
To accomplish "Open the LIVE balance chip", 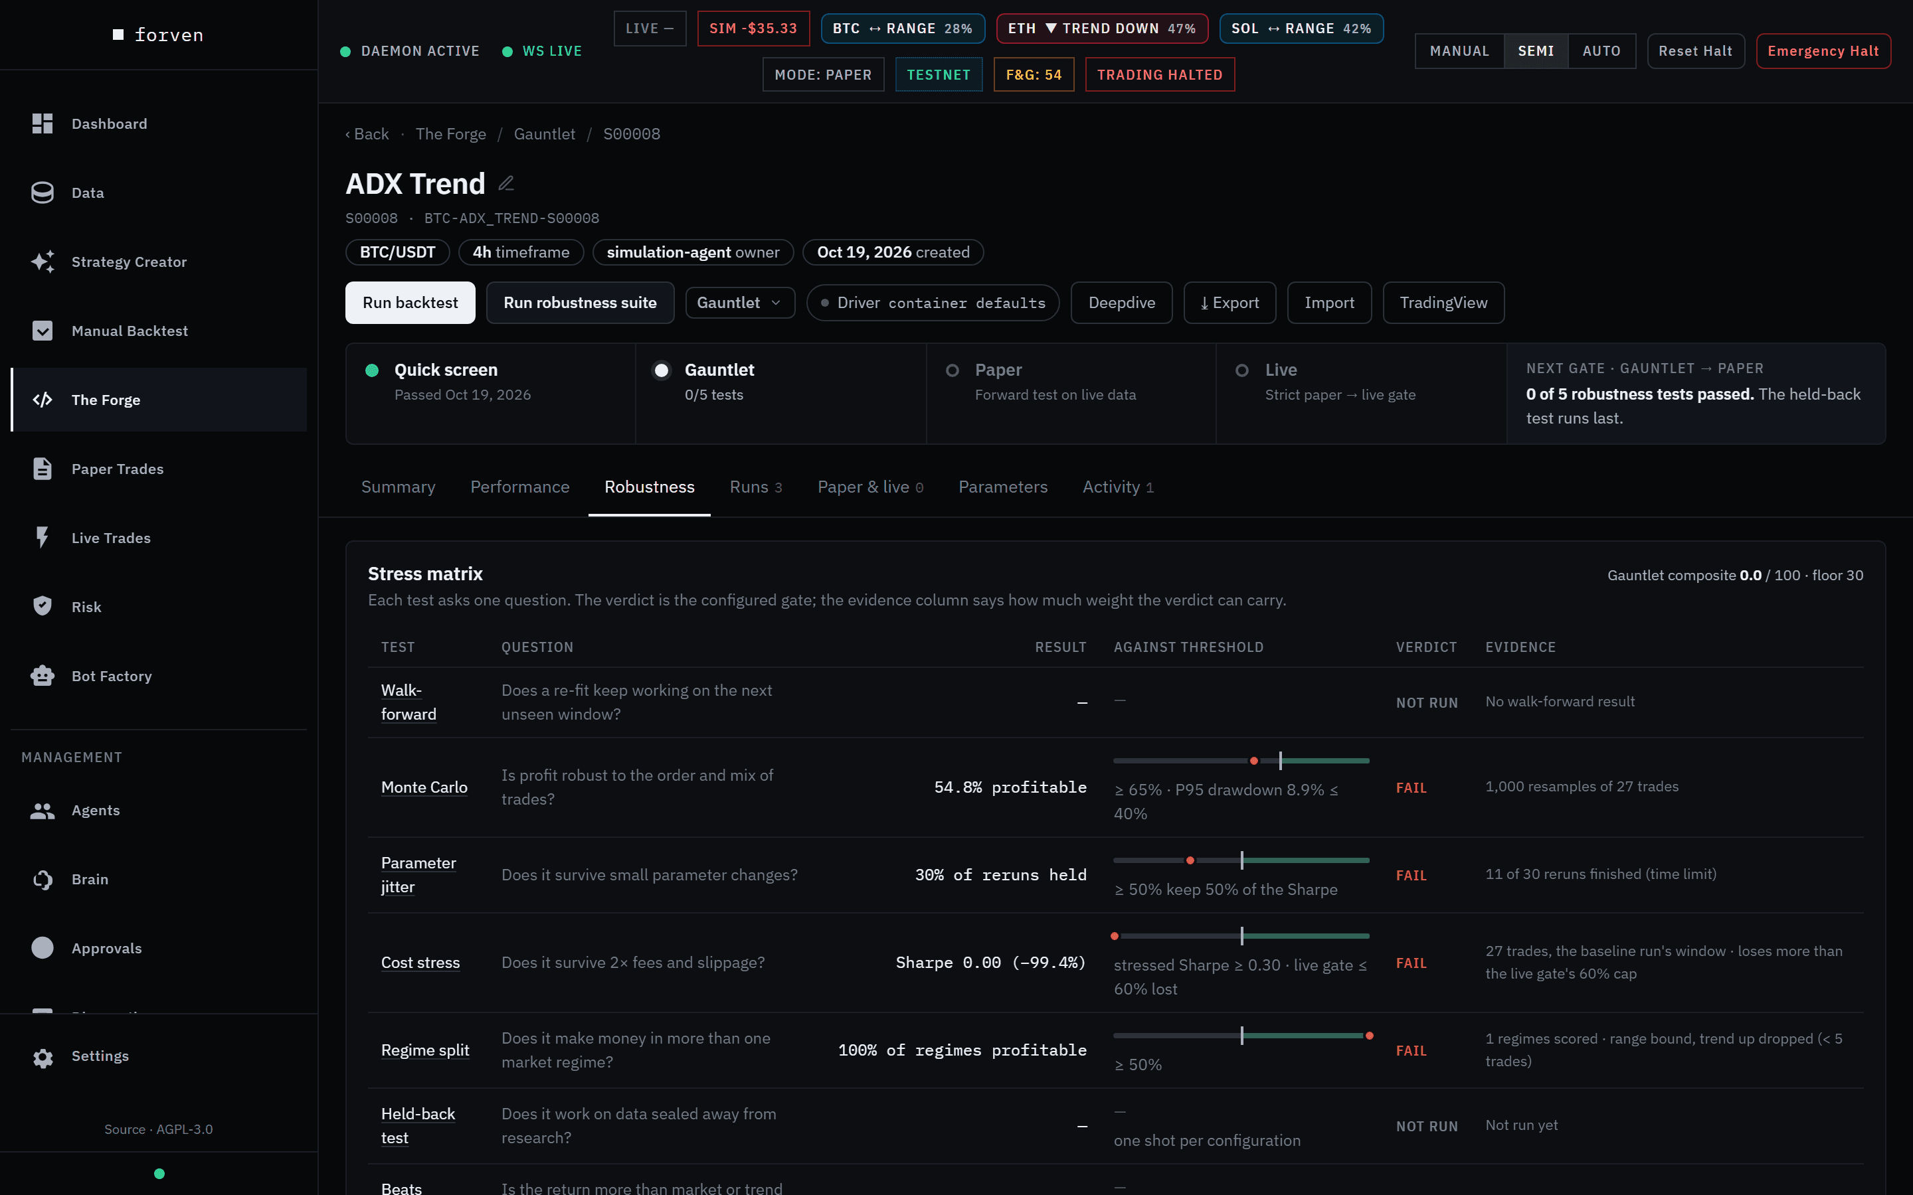I will click(650, 29).
